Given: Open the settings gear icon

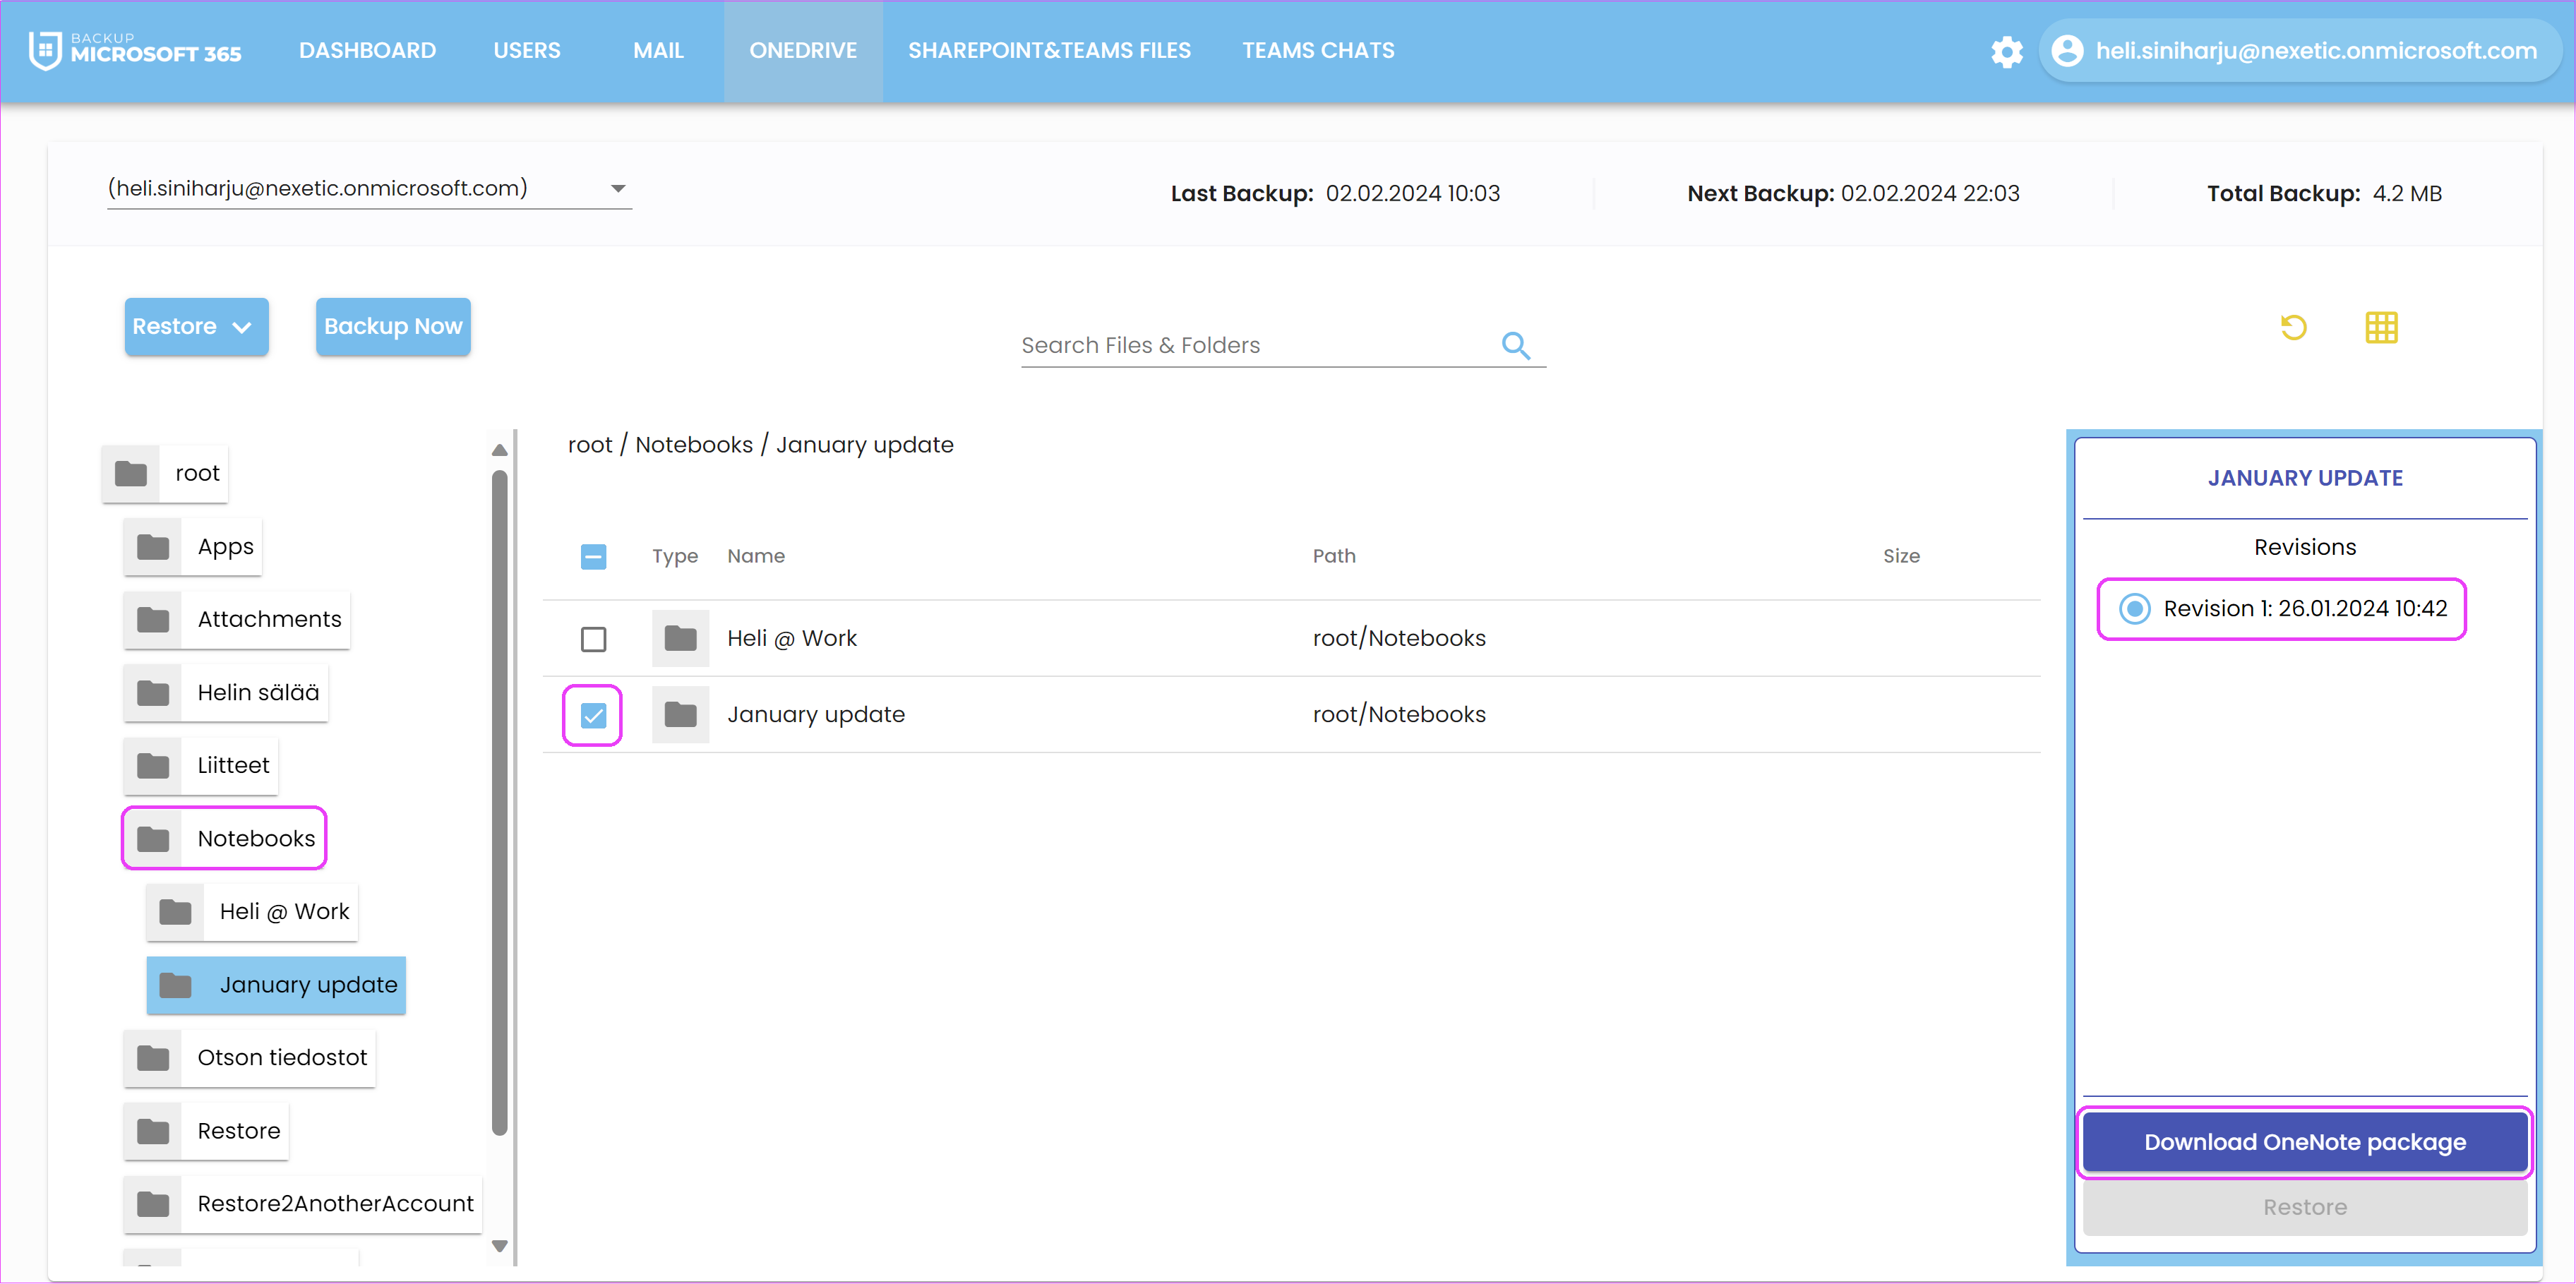Looking at the screenshot, I should [x=2006, y=51].
